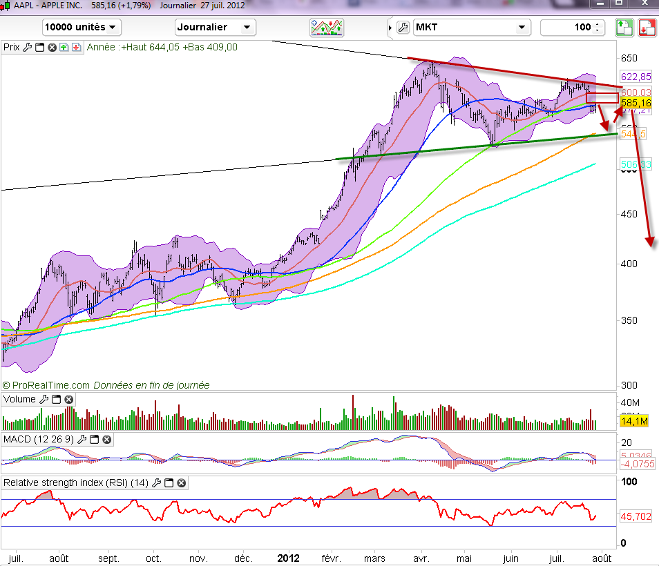This screenshot has height=566, width=659.
Task: Remove the RSI indicator panel
Action: coord(181,483)
